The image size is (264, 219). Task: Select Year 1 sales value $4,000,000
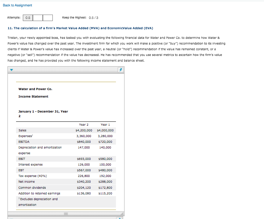point(105,130)
